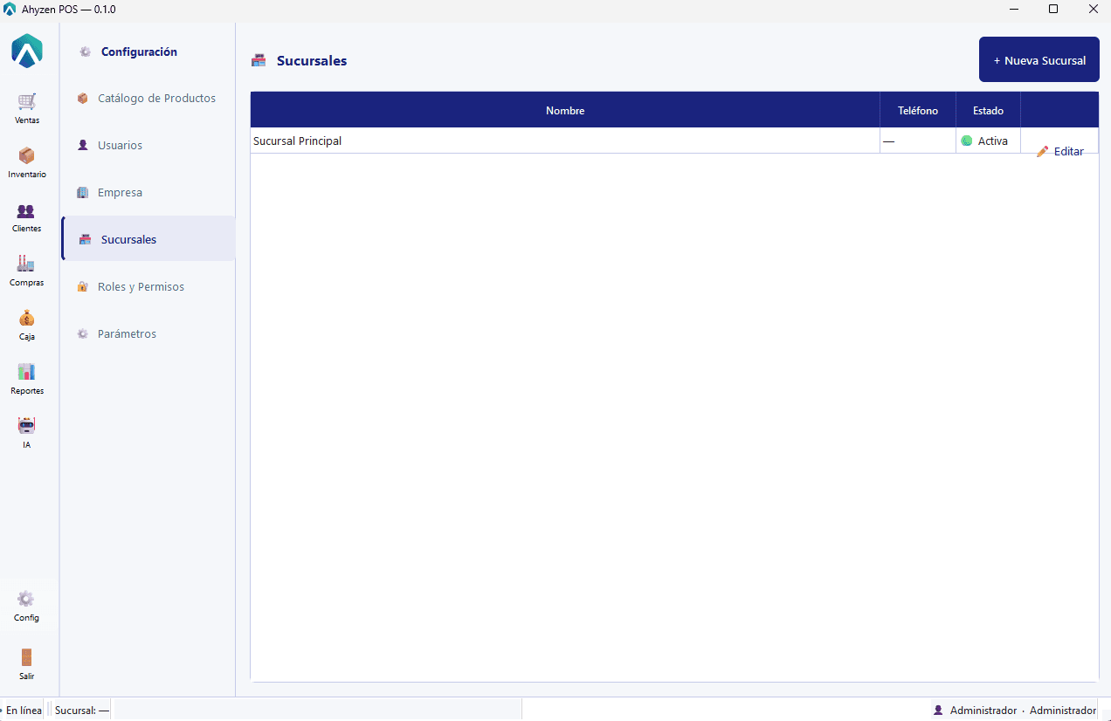The image size is (1111, 721).
Task: Click the Sucursales page heading text
Action: (x=312, y=61)
